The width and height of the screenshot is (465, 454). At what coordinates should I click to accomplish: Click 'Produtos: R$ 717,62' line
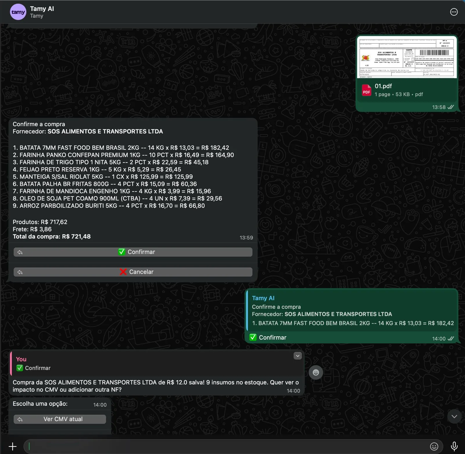pos(40,222)
